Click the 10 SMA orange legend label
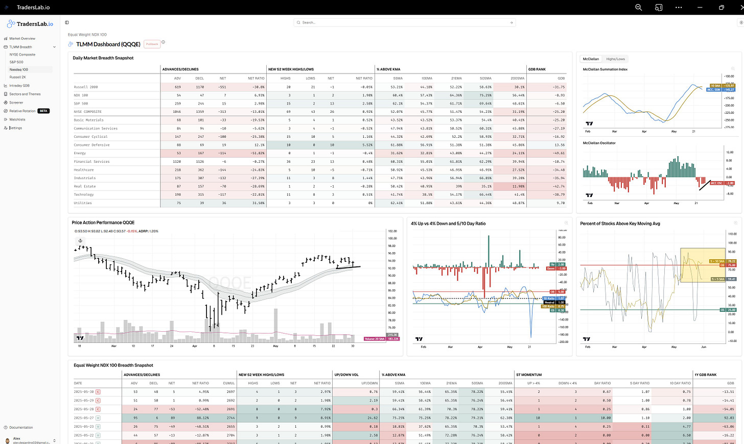 point(715,86)
